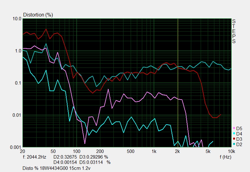Click the 500 x-axis tick label
250x172 pixels.
tap(130, 151)
